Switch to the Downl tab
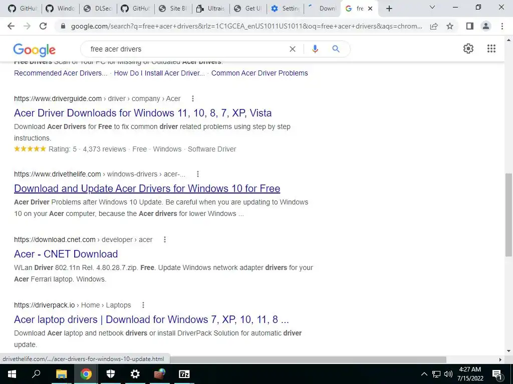Image resolution: width=513 pixels, height=384 pixels. point(323,8)
